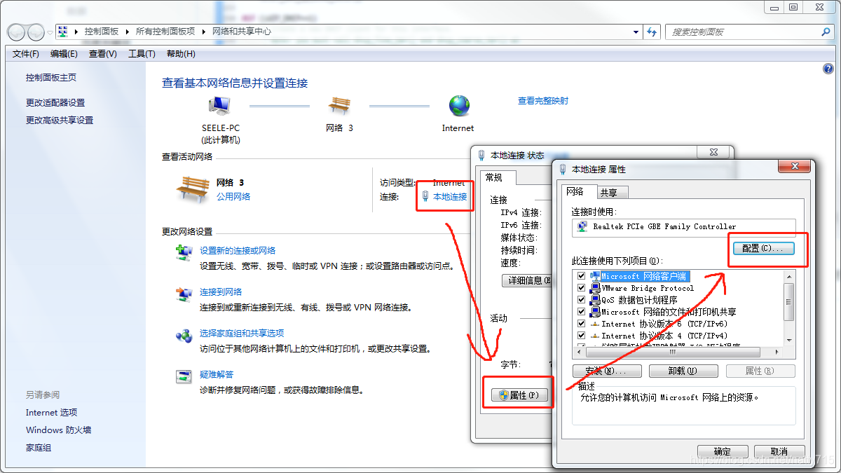Viewport: 841px width, 473px height.
Task: Open 查看完整映射 link
Action: [x=543, y=101]
